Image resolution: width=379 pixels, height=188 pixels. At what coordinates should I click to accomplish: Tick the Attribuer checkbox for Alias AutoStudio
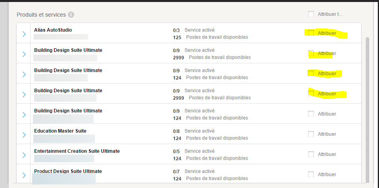[311, 33]
